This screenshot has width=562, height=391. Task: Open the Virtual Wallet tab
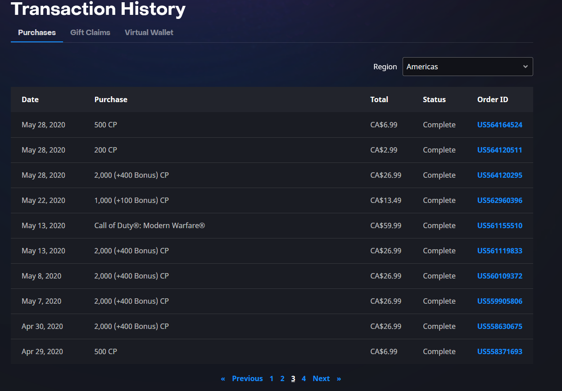[149, 32]
